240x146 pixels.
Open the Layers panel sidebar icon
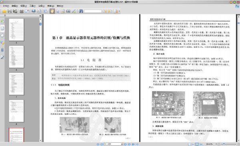click(2, 36)
